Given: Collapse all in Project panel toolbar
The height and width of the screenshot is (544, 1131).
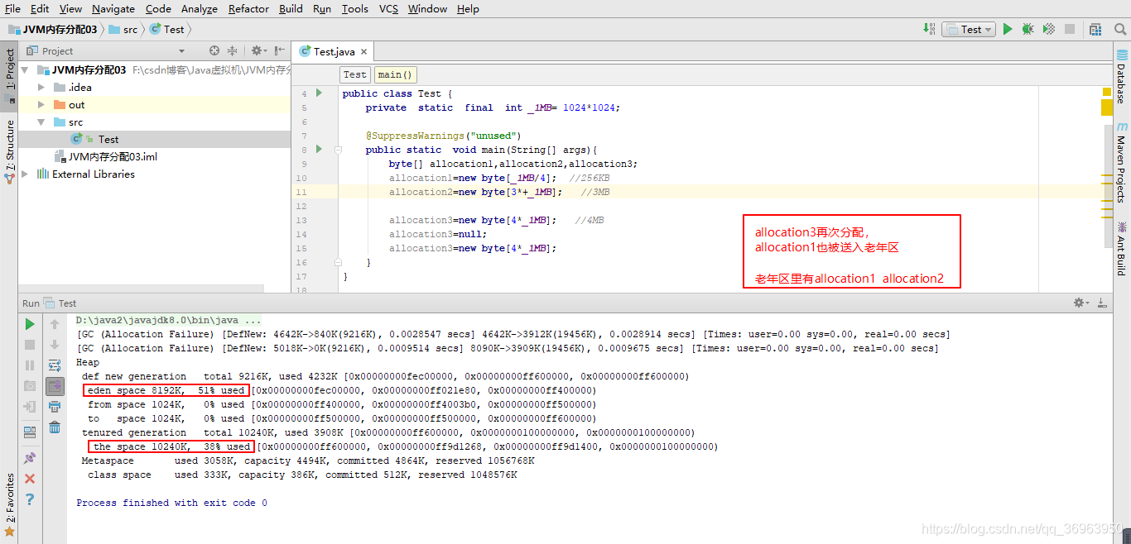Looking at the screenshot, I should point(233,50).
